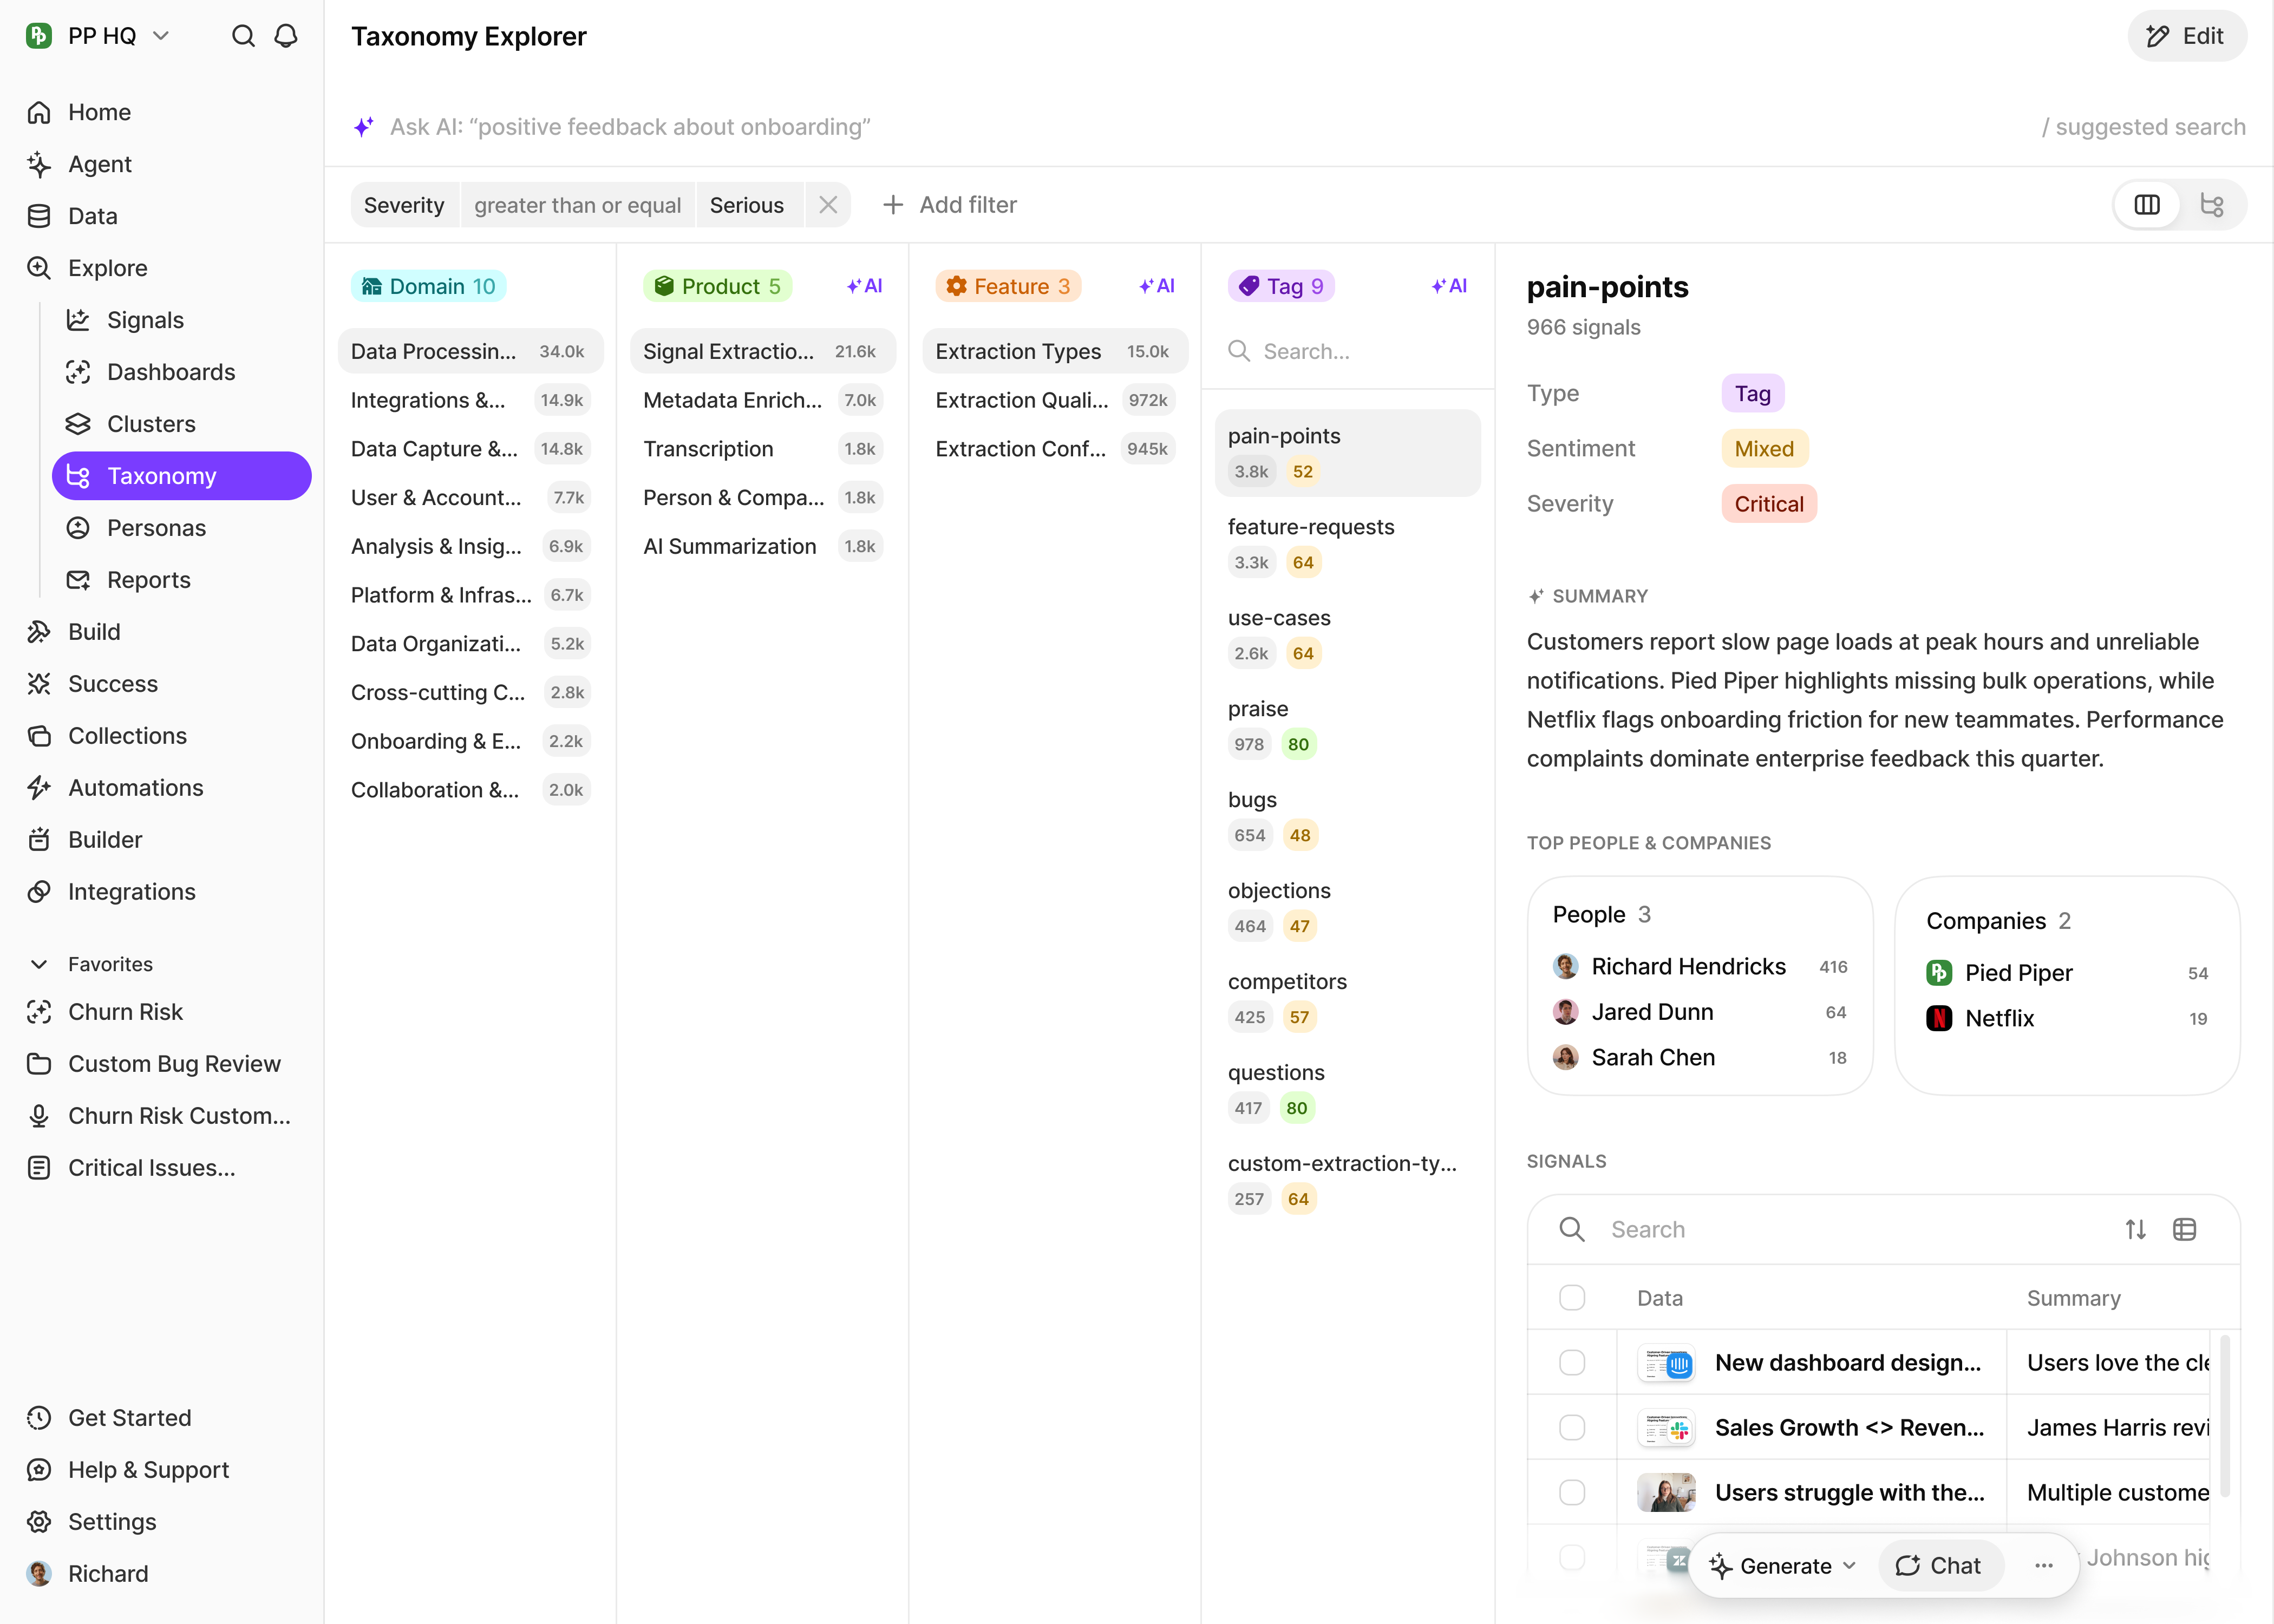Image resolution: width=2274 pixels, height=1624 pixels.
Task: Click Richard Hendricks' avatar
Action: (1566, 966)
